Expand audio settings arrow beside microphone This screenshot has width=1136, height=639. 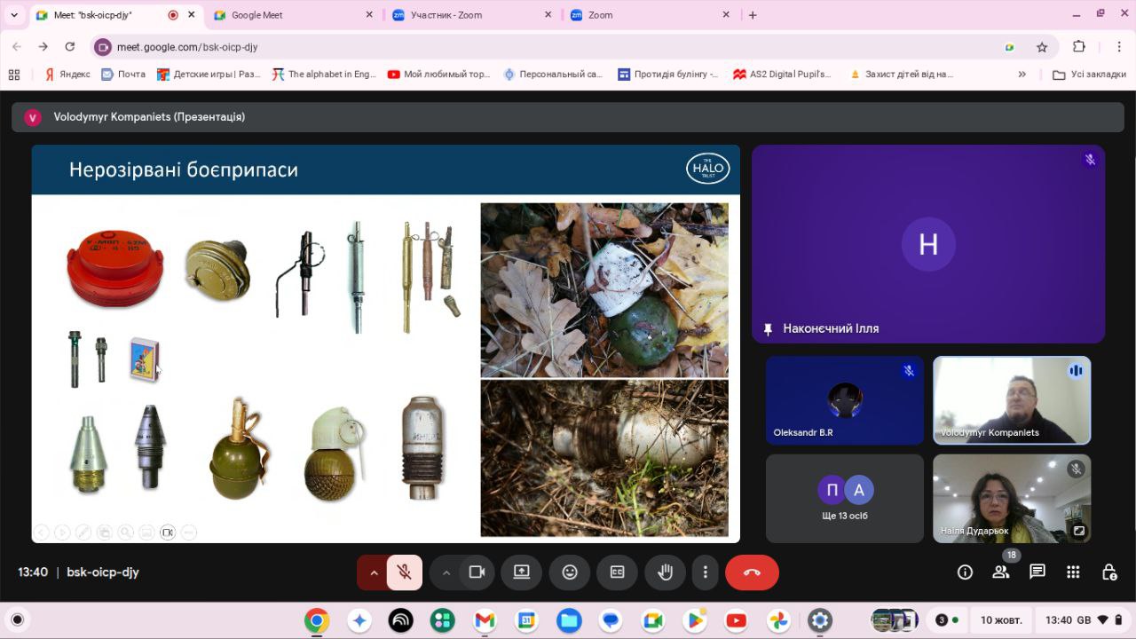pos(374,572)
